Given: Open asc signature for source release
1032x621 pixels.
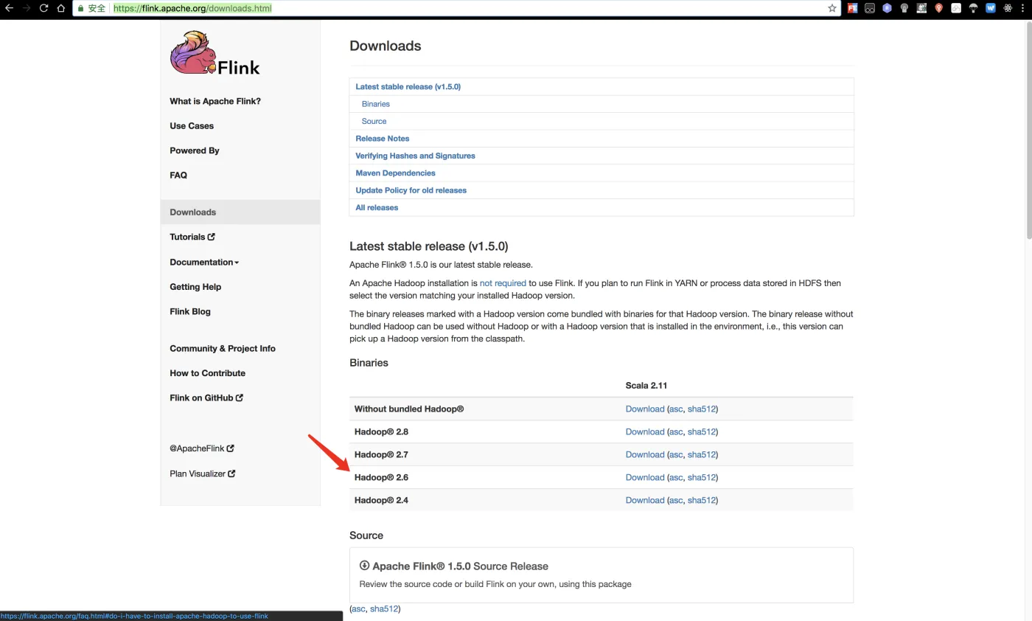Looking at the screenshot, I should pyautogui.click(x=358, y=609).
